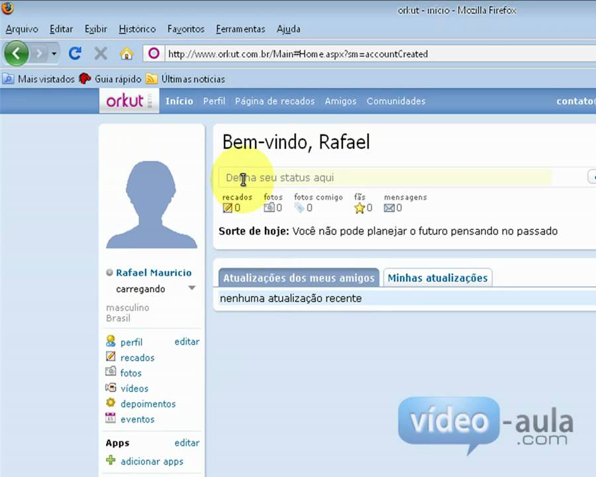Click the fotos camera counter icon

coord(269,207)
